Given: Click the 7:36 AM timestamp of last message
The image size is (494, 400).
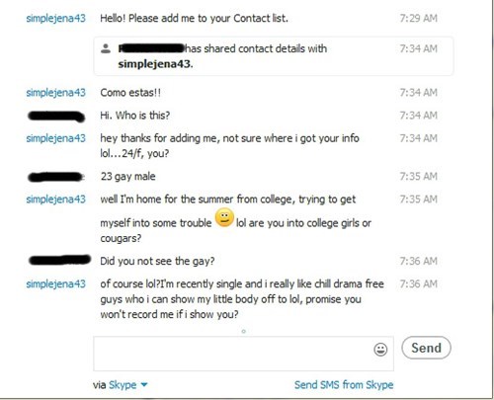Looking at the screenshot, I should 418,283.
